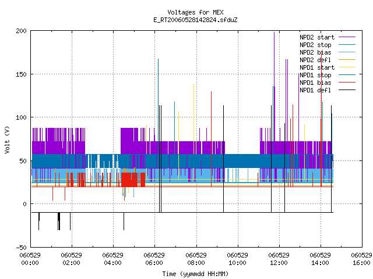Click the x-axis tick label 060529 04:00
This screenshot has height=279, width=373.
tap(112, 259)
